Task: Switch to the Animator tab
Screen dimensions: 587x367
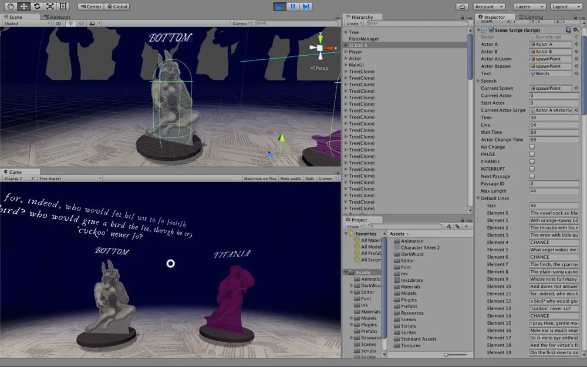Action: click(x=57, y=17)
